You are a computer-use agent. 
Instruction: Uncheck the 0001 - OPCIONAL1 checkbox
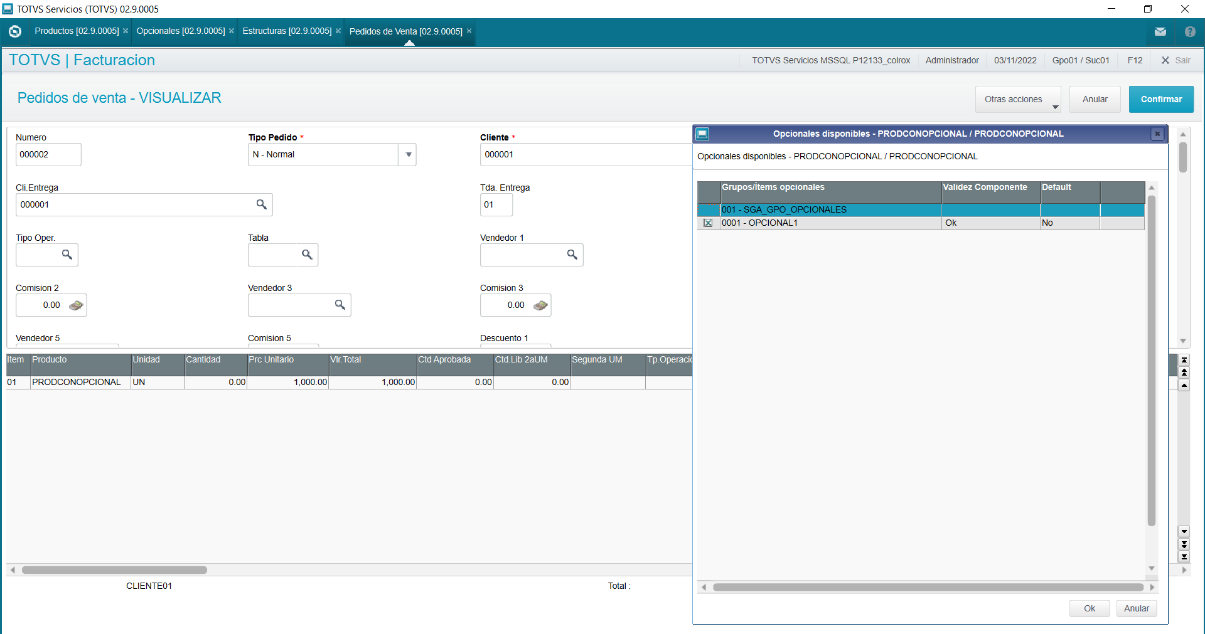tap(709, 223)
